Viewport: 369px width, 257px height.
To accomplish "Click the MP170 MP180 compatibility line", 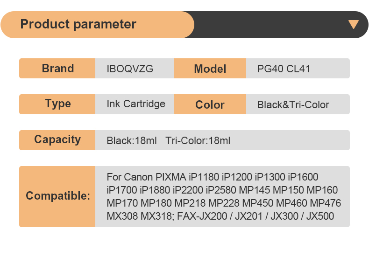I will [x=224, y=203].
